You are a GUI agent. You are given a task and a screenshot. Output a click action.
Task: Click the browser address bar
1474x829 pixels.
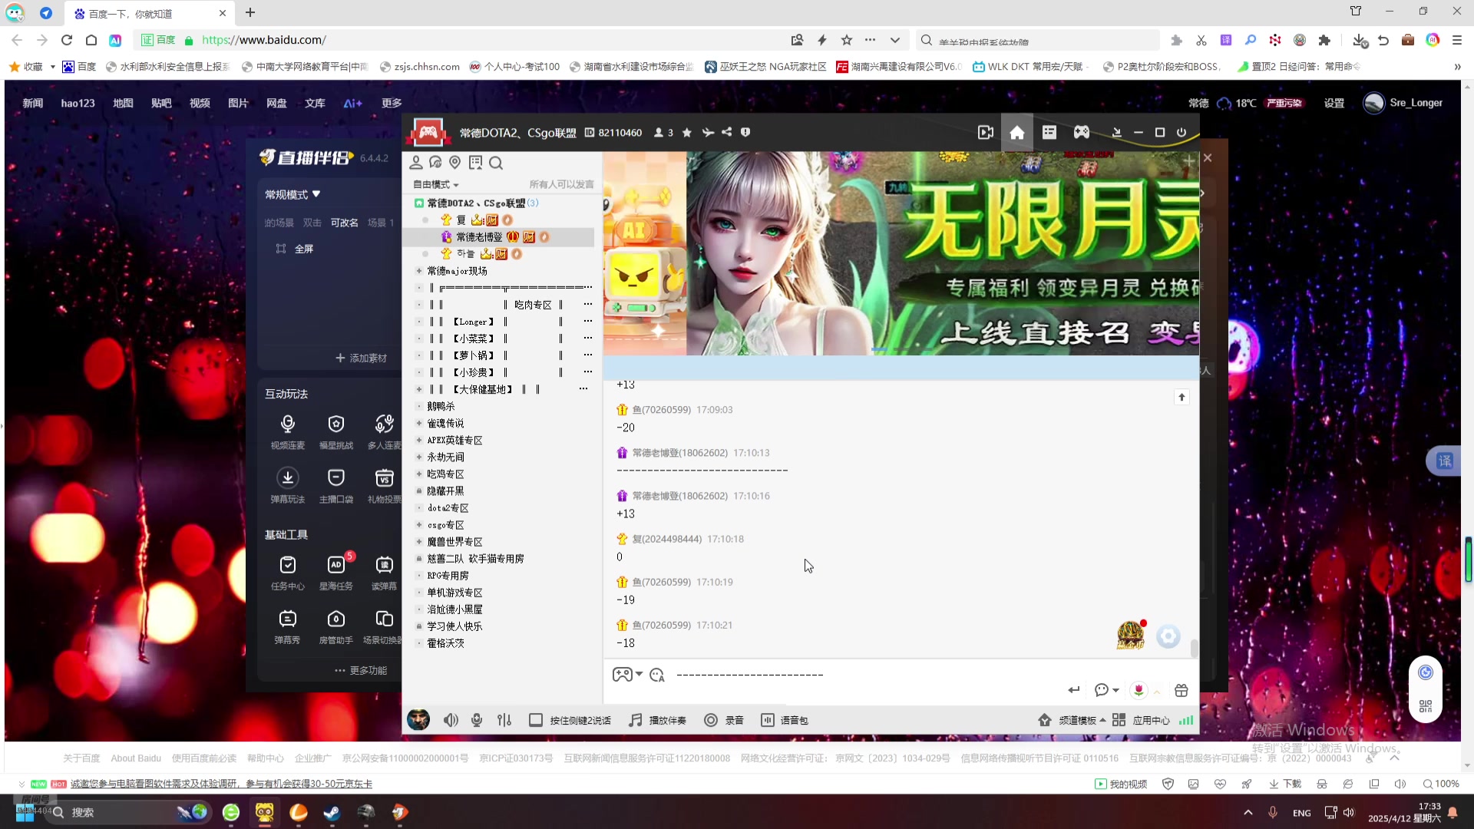point(491,40)
